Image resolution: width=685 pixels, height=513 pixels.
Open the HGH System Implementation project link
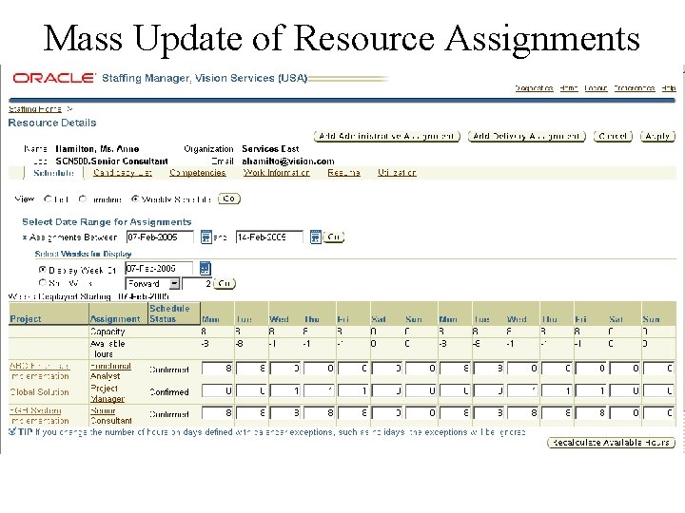pyautogui.click(x=39, y=415)
